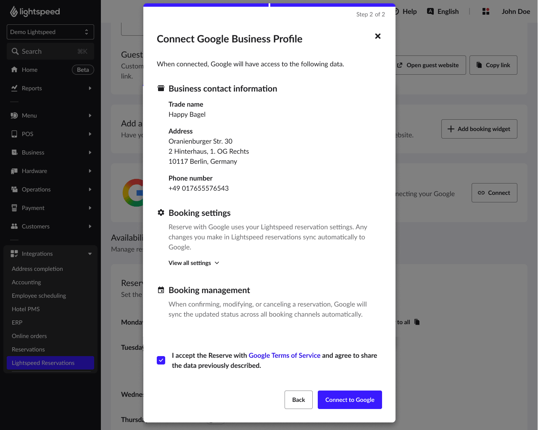Click the Step 2 of 2 label
Viewport: 538px width, 430px height.
coord(371,14)
